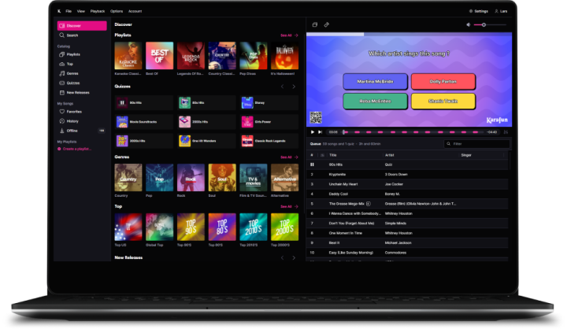The height and width of the screenshot is (329, 567).
Task: Sort queue by the Title column header
Action: 332,155
